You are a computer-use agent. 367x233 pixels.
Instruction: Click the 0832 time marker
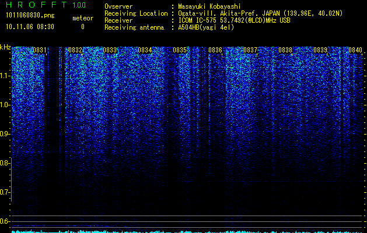75,50
